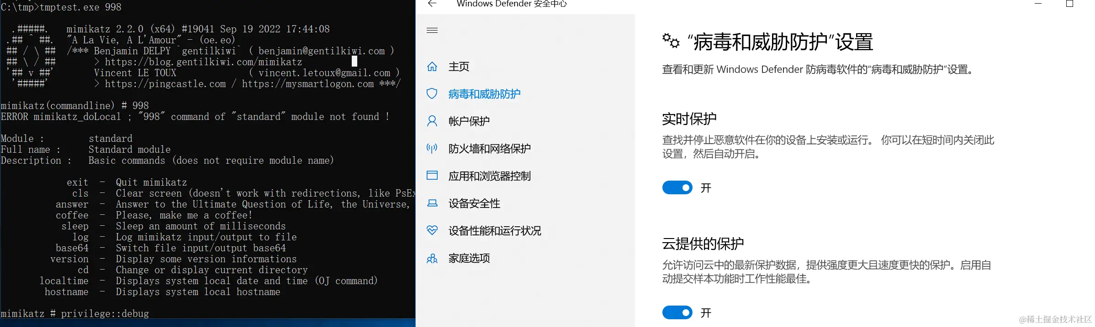Image resolution: width=1095 pixels, height=327 pixels.
Task: Click the "mimikatz # privilege::debug" prompt line in terminal
Action: tap(75, 314)
